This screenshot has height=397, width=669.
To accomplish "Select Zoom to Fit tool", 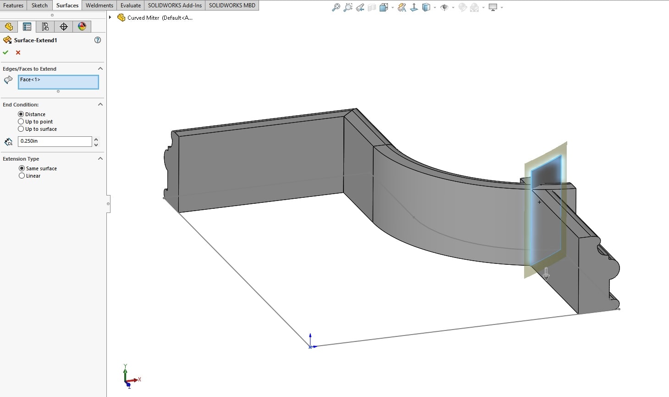I will [336, 7].
